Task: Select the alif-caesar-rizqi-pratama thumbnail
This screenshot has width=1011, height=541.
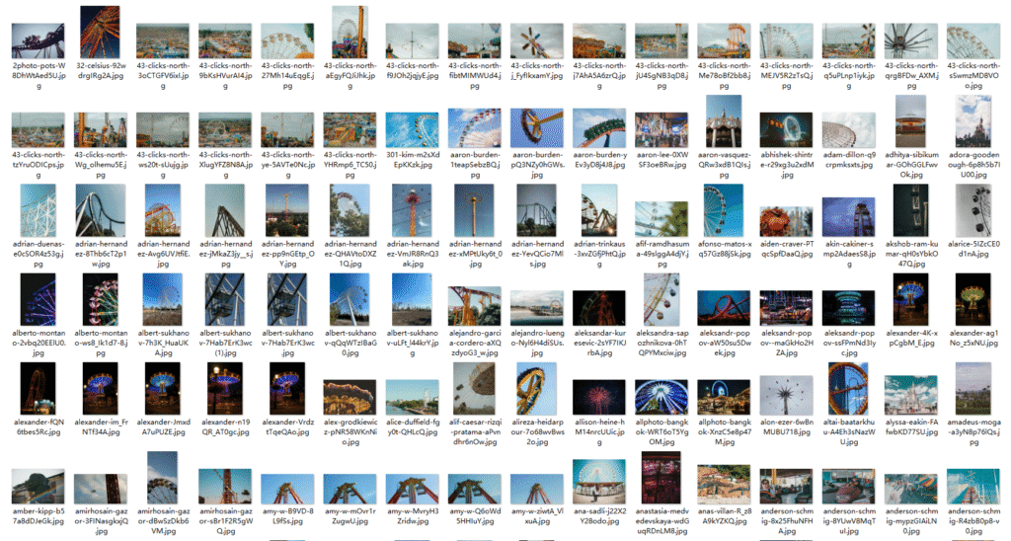Action: click(x=475, y=389)
